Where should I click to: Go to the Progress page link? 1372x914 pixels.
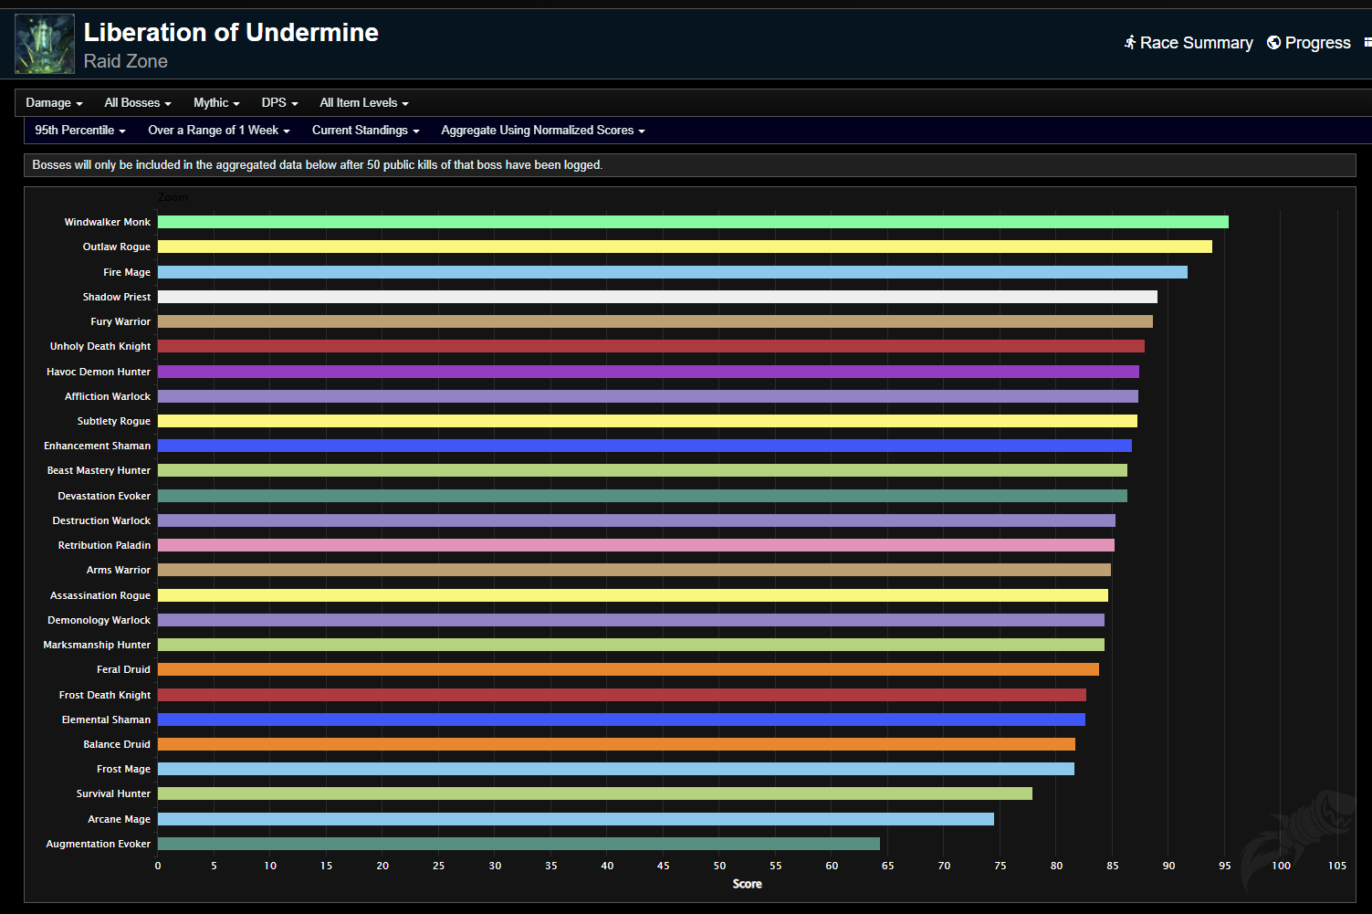(x=1317, y=43)
